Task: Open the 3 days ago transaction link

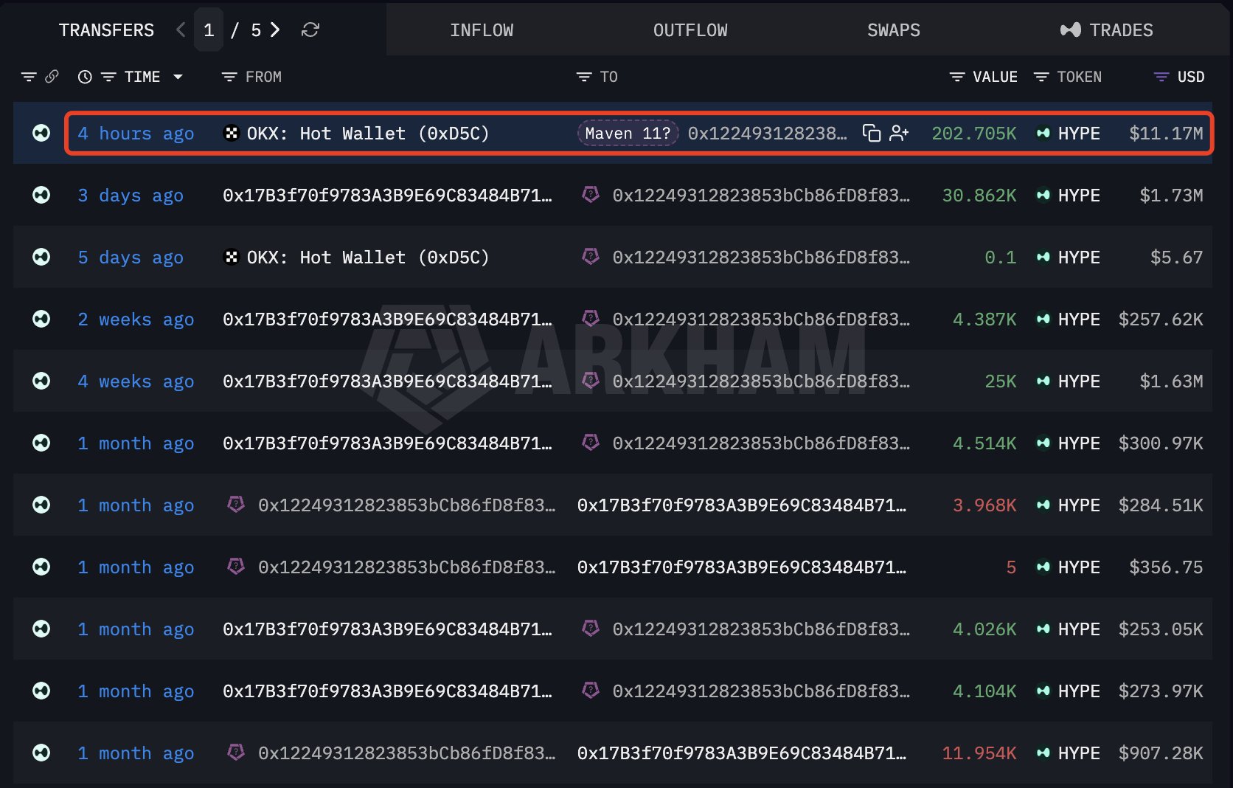Action: tap(131, 196)
